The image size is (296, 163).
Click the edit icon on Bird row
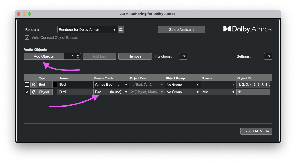coord(34,92)
